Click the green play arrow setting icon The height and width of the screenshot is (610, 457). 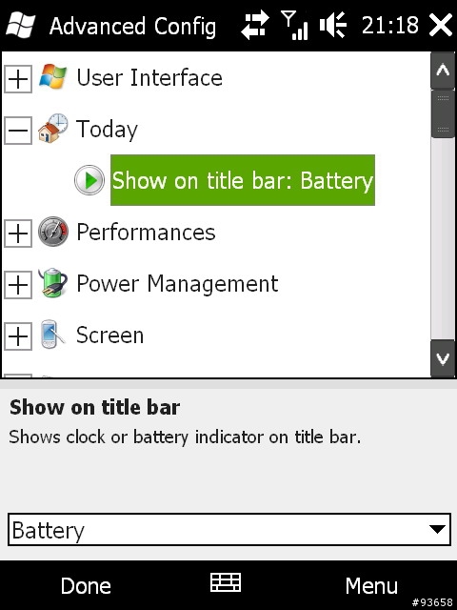tap(89, 180)
